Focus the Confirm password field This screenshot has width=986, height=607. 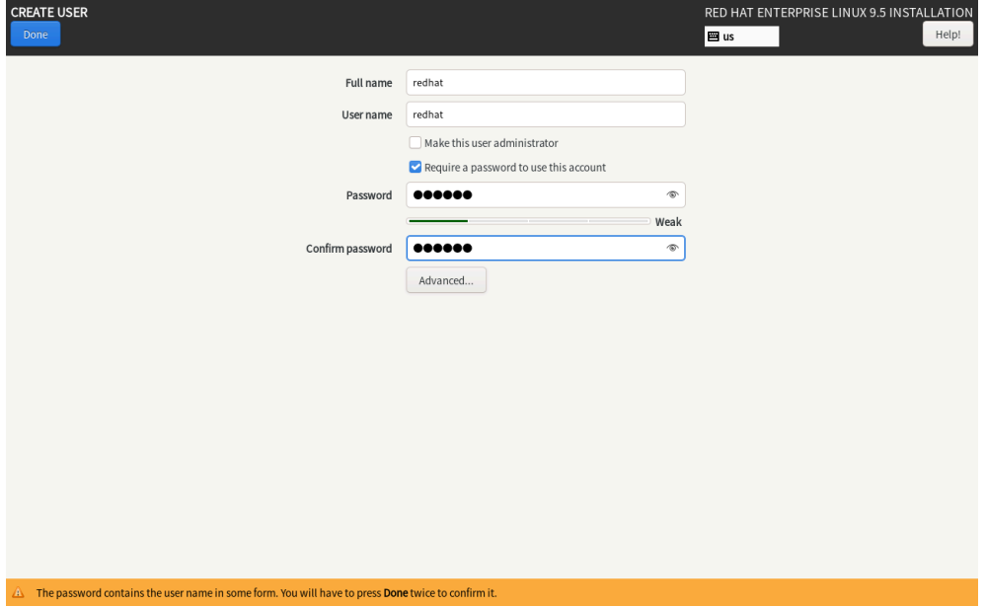point(545,248)
